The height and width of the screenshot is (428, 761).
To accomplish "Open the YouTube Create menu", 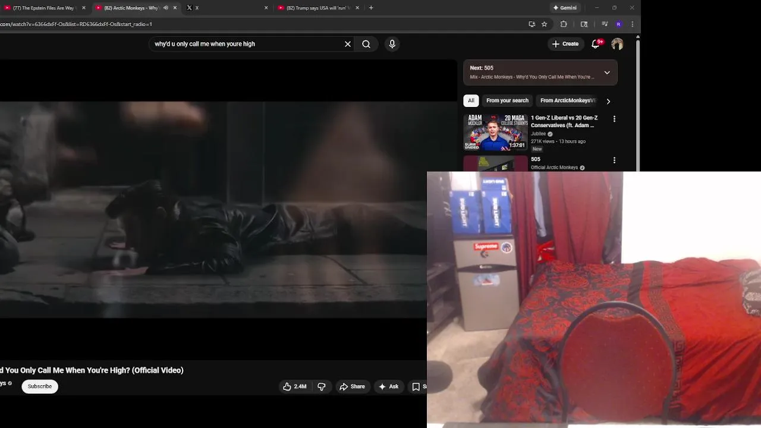I will click(565, 44).
